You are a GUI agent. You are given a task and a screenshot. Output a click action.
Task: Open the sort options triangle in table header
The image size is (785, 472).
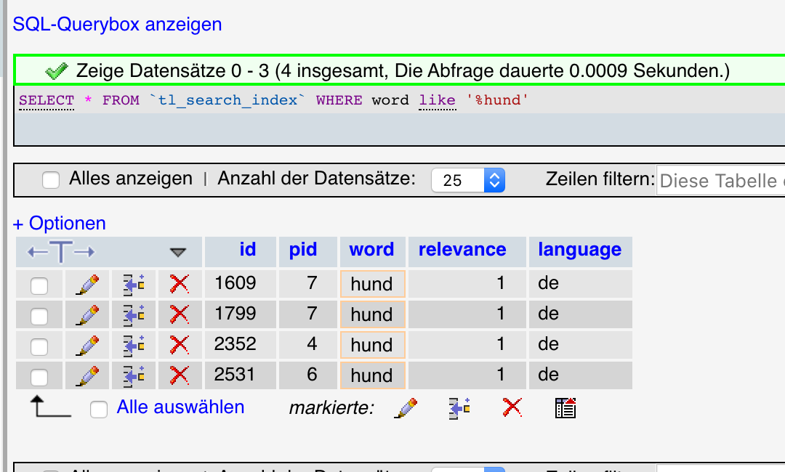180,251
